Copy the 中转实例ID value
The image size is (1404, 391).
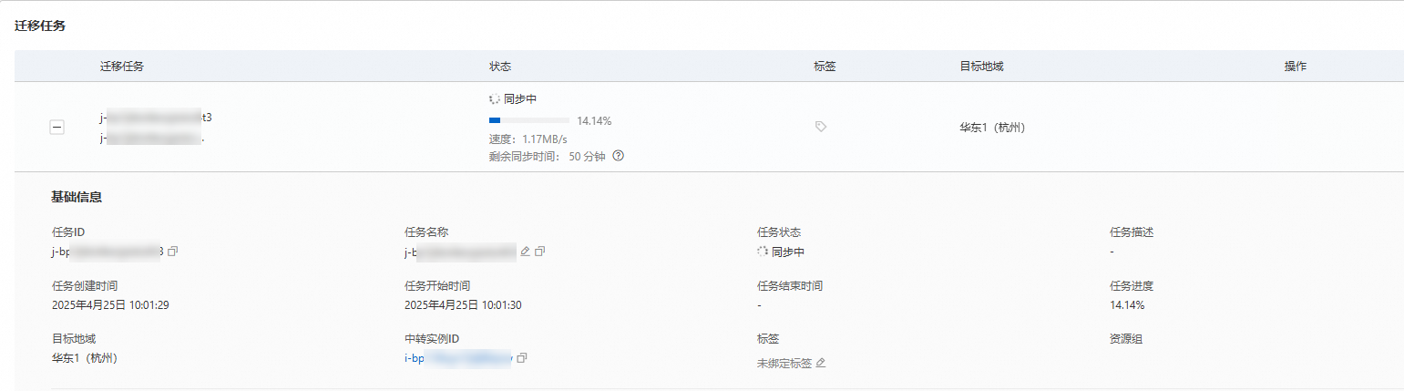point(522,358)
